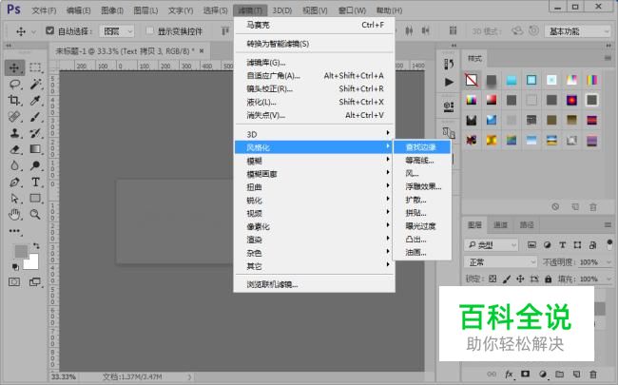
Task: Choose 浮雕效果... from stylize submenu
Action: click(x=422, y=186)
